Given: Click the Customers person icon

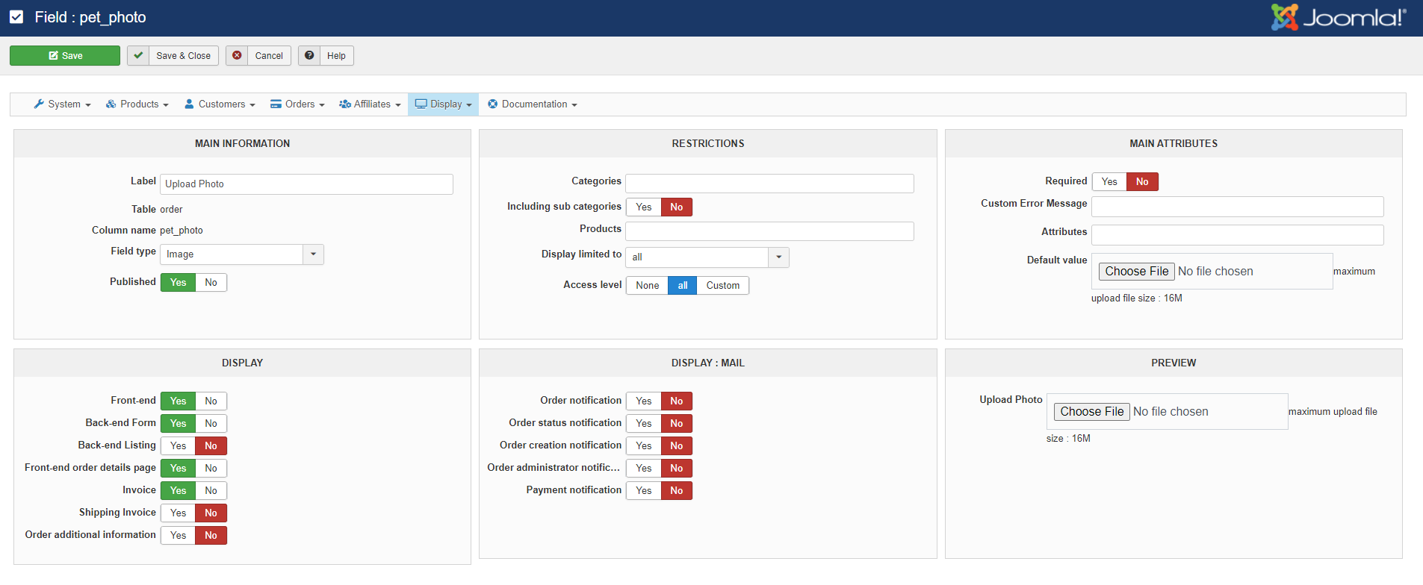Looking at the screenshot, I should click(189, 104).
